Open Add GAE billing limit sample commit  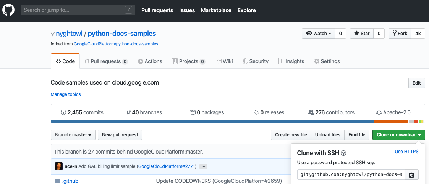point(107,166)
